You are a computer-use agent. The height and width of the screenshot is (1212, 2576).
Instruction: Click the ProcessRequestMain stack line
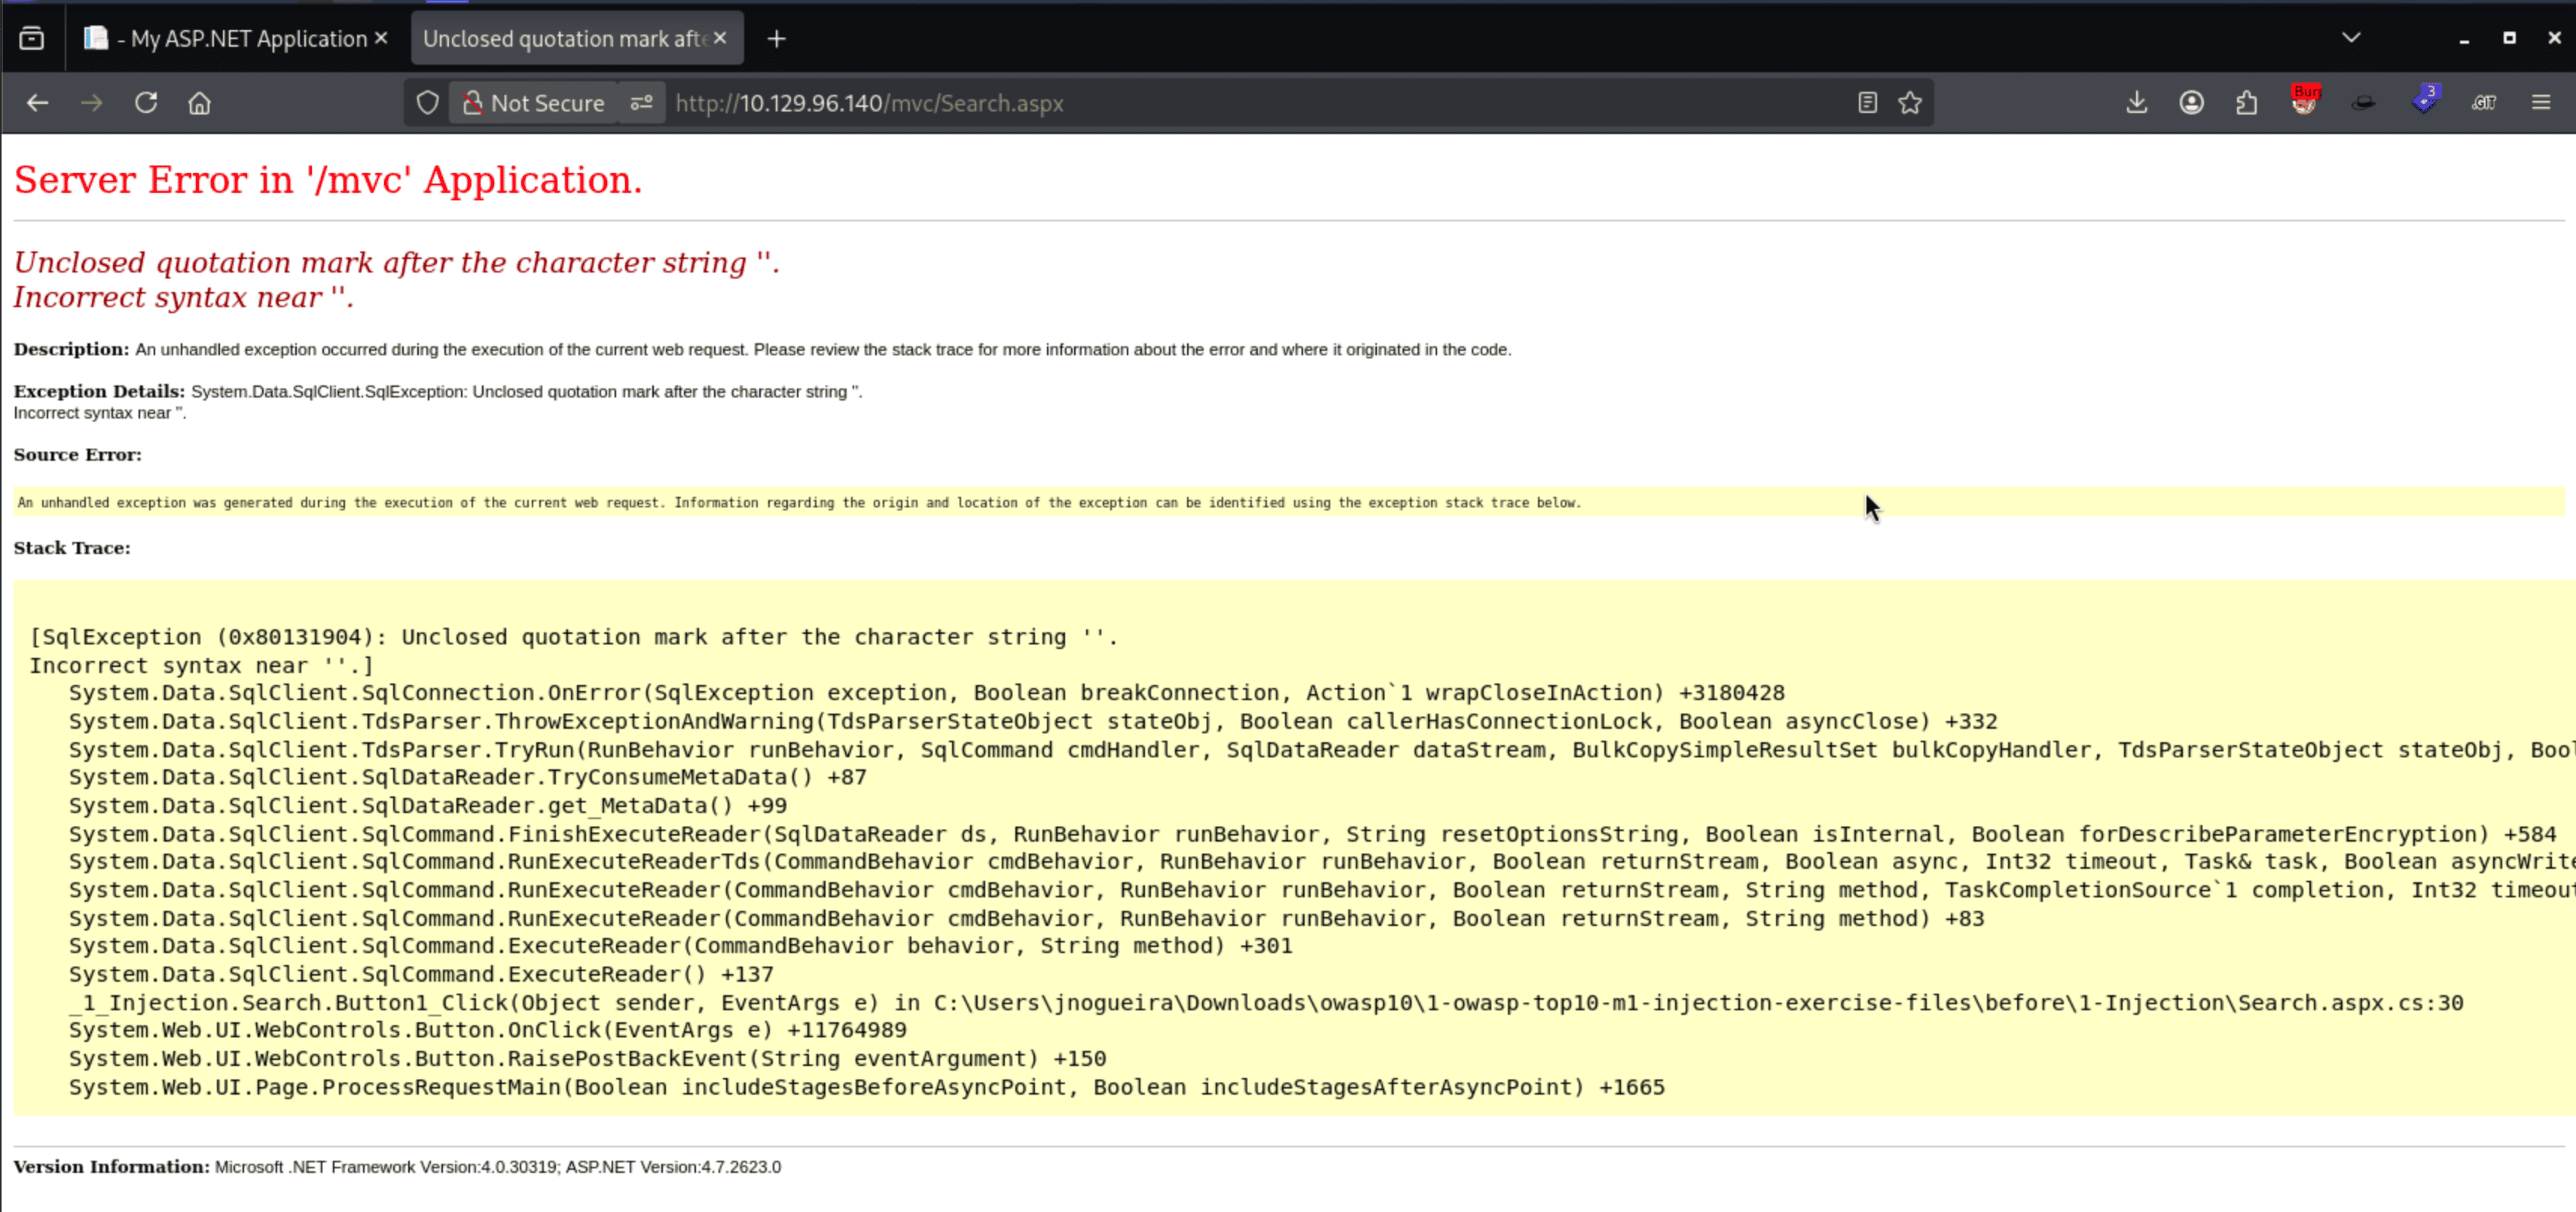coord(867,1087)
